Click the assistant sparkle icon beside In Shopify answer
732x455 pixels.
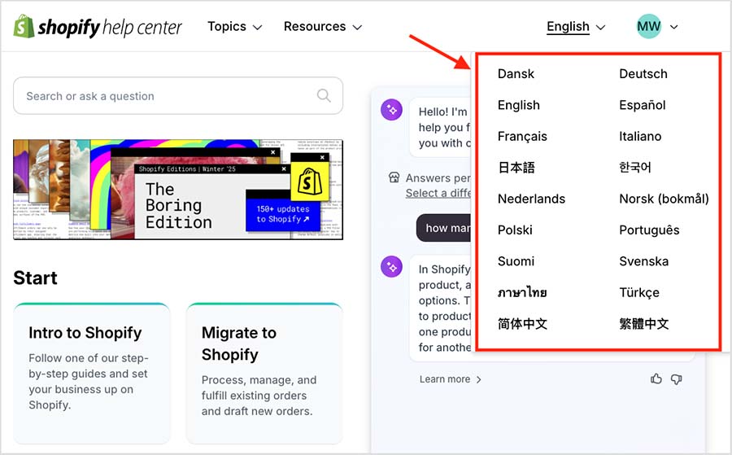pyautogui.click(x=391, y=267)
